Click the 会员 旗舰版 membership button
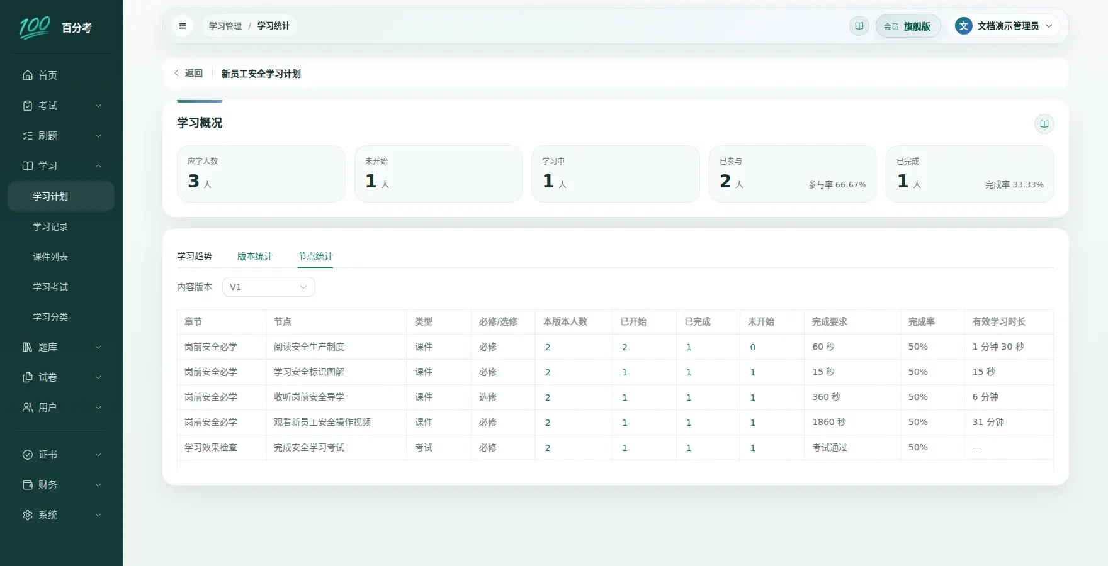 tap(908, 26)
